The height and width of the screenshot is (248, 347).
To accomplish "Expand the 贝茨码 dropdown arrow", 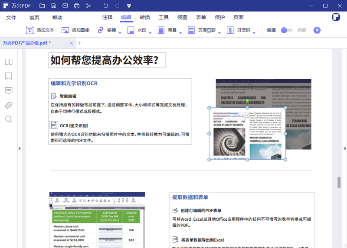I will 254,33.
